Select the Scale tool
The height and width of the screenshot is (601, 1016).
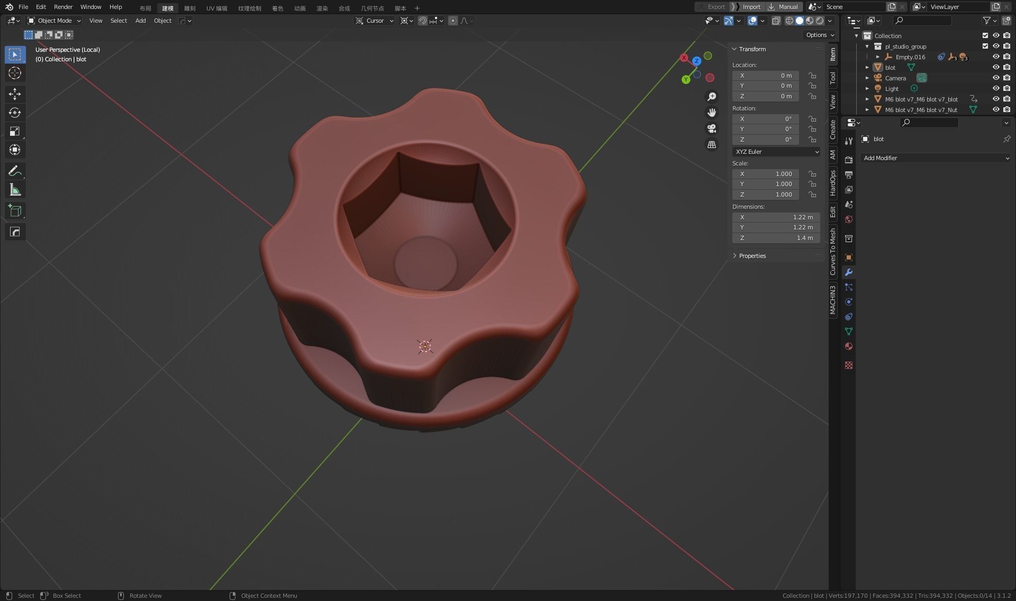[15, 131]
